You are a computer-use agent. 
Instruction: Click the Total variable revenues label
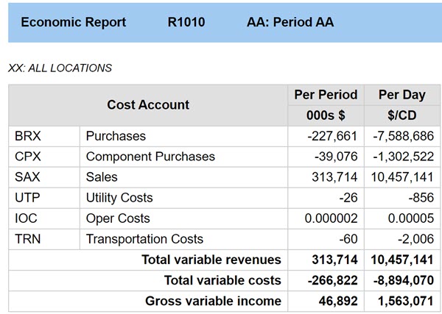pos(211,260)
